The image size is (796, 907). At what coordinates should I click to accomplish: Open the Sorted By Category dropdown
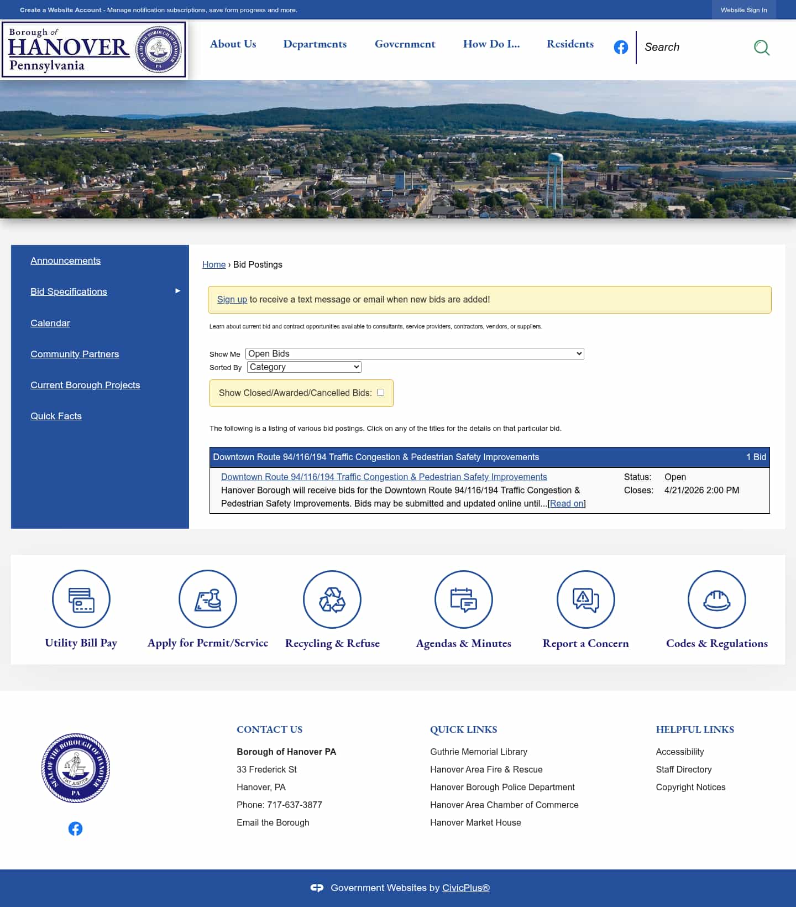click(304, 367)
